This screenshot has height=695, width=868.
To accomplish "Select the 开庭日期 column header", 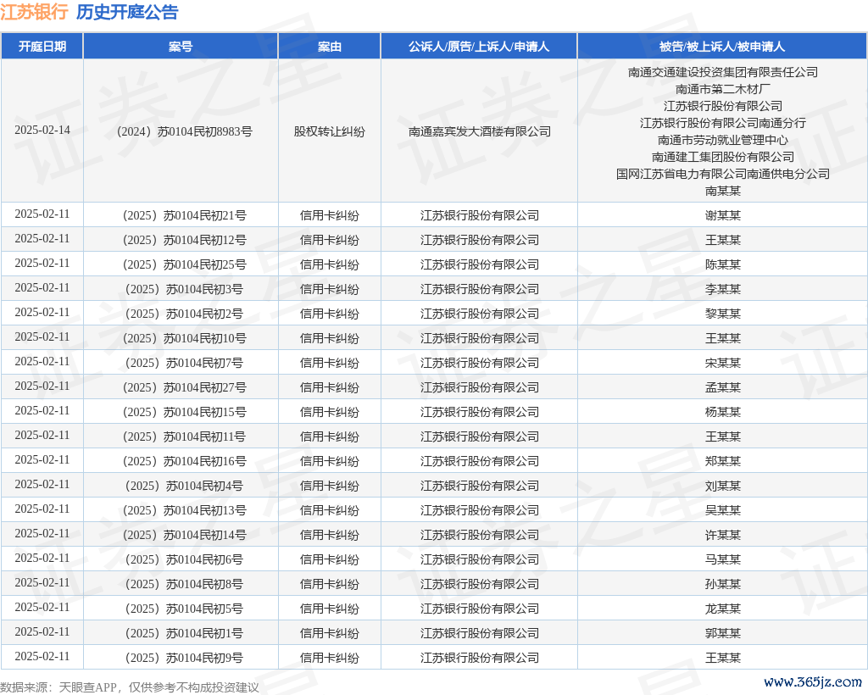I will [x=42, y=47].
